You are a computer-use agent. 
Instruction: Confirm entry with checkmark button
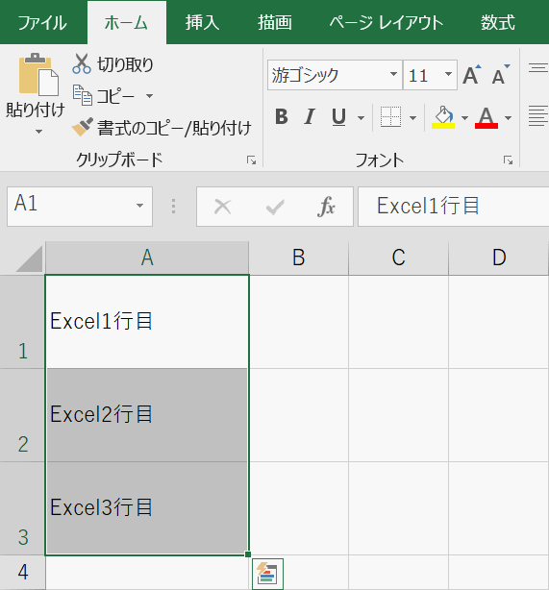click(x=275, y=207)
